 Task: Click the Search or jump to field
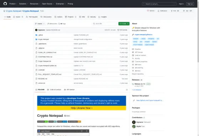click(x=159, y=4)
